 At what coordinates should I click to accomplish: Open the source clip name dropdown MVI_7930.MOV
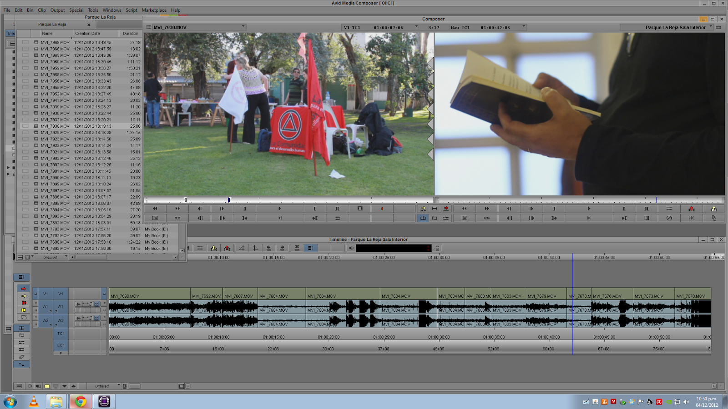[x=199, y=27]
